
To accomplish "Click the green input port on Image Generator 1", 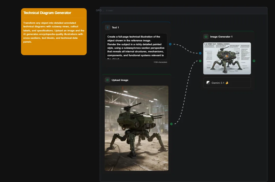I will coord(200,61).
